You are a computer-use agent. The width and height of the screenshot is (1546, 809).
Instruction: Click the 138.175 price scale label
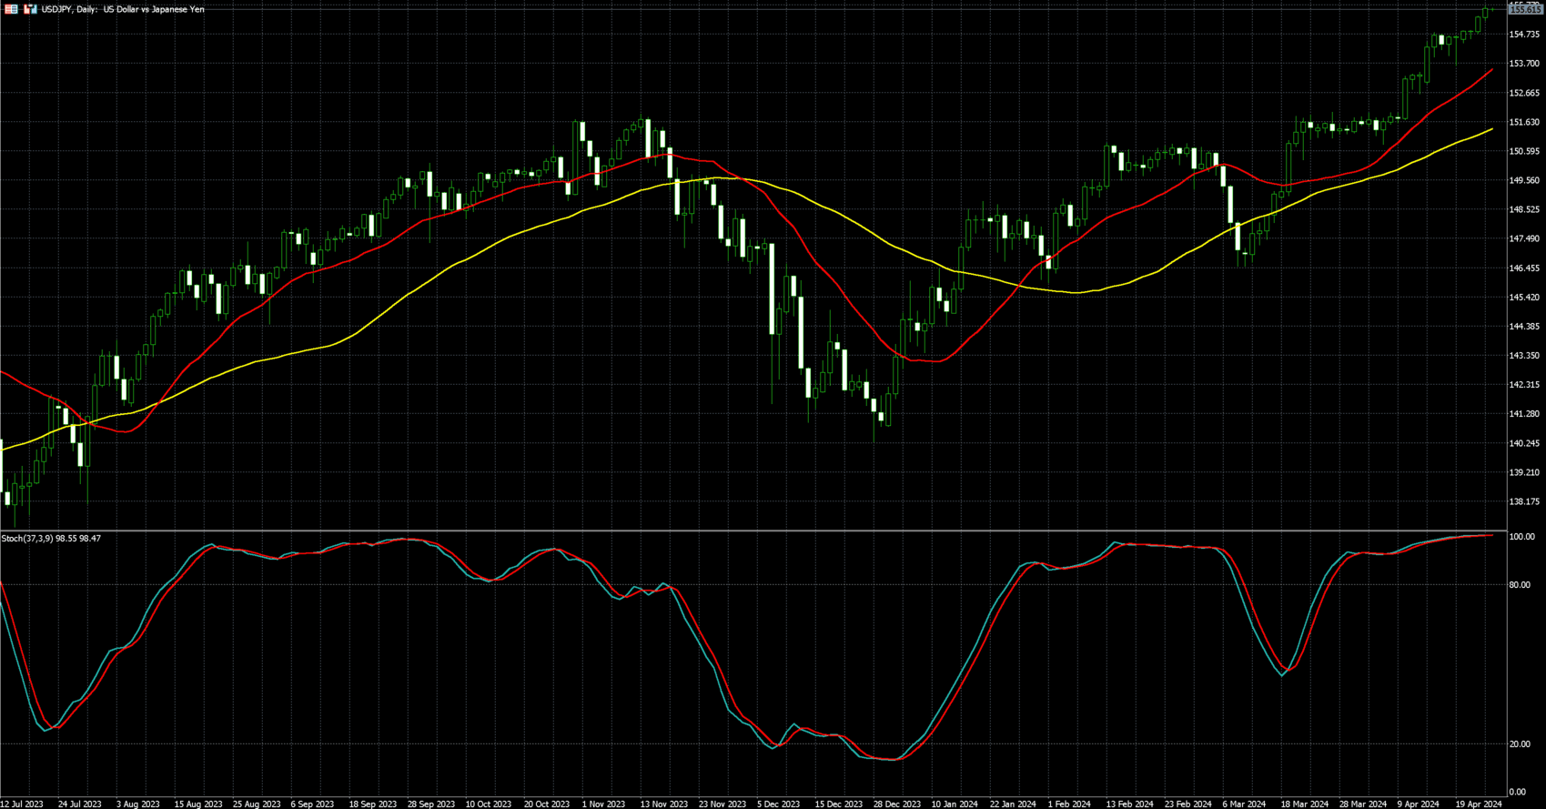click(x=1524, y=501)
